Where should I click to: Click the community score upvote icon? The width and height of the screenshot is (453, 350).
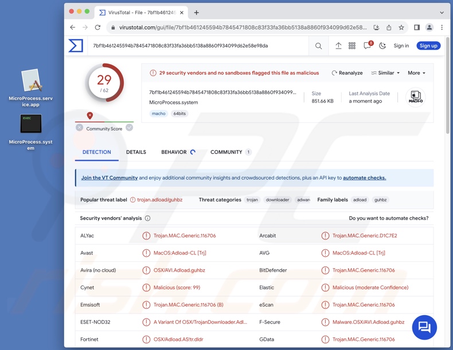[130, 128]
